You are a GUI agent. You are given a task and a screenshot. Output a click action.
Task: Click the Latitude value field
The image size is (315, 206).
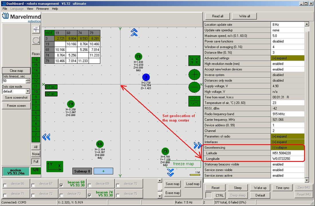pos(288,153)
